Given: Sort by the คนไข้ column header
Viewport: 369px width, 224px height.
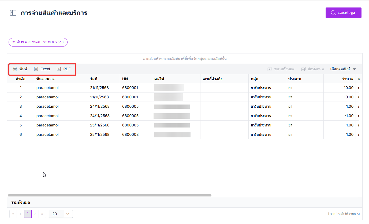Looking at the screenshot, I should (176, 79).
